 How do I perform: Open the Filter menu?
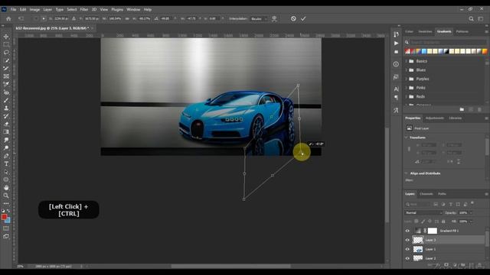point(83,10)
